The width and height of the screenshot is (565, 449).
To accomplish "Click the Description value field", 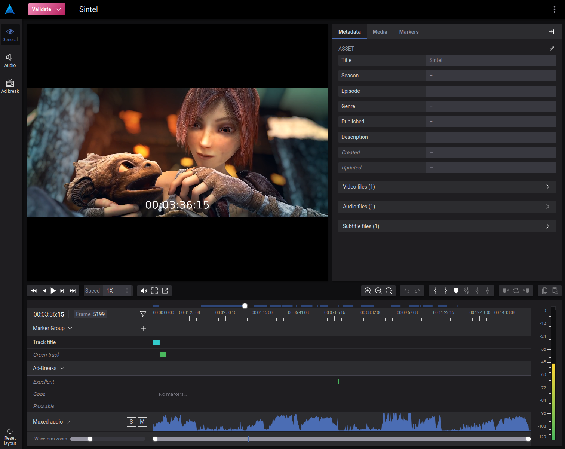I will pos(491,137).
